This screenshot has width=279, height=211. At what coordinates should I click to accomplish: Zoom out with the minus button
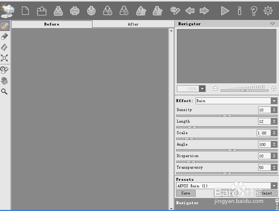pos(215,88)
